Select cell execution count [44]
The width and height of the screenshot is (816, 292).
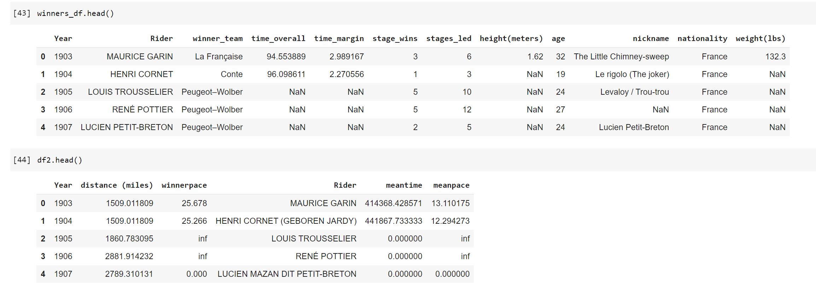point(22,160)
